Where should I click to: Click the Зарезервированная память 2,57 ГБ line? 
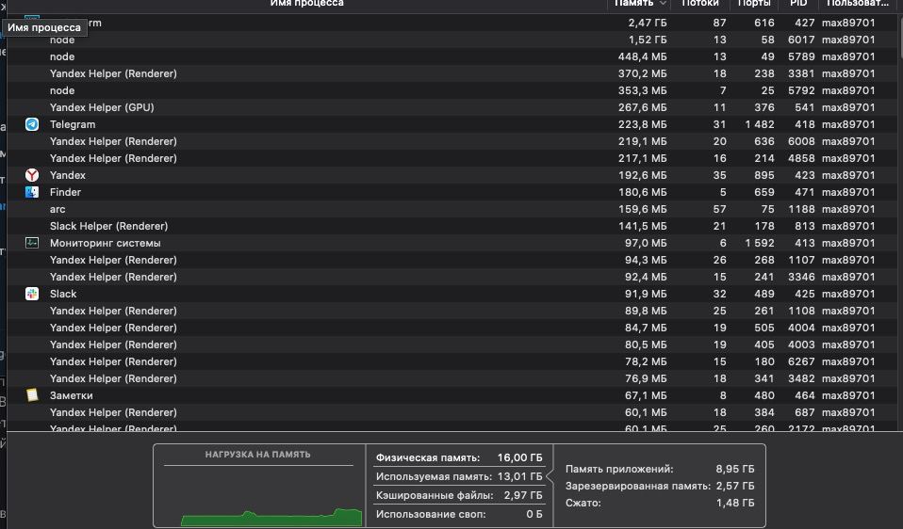[660, 486]
